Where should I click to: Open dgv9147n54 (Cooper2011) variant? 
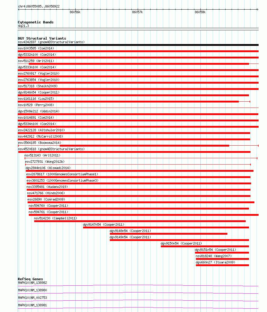[103, 225]
